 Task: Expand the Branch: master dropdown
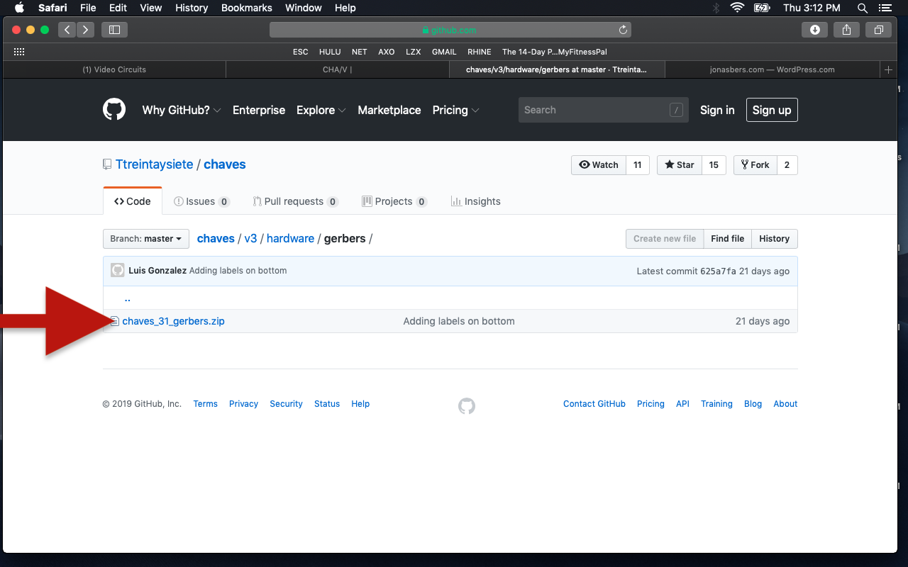tap(145, 239)
